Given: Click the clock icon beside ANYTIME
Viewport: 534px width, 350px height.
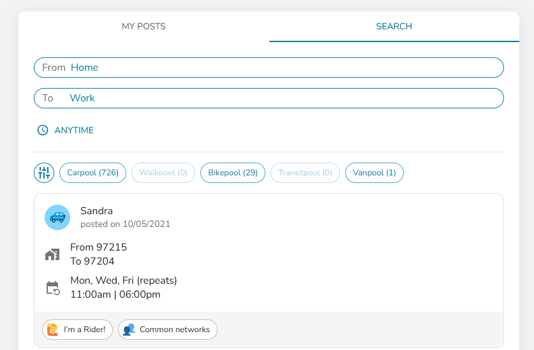Looking at the screenshot, I should 43,130.
